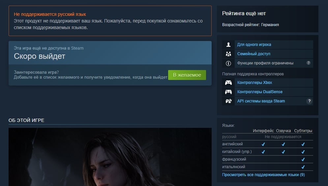This screenshot has height=186, width=328.
Task: Open API системы ввода Steam link
Action: tap(261, 101)
